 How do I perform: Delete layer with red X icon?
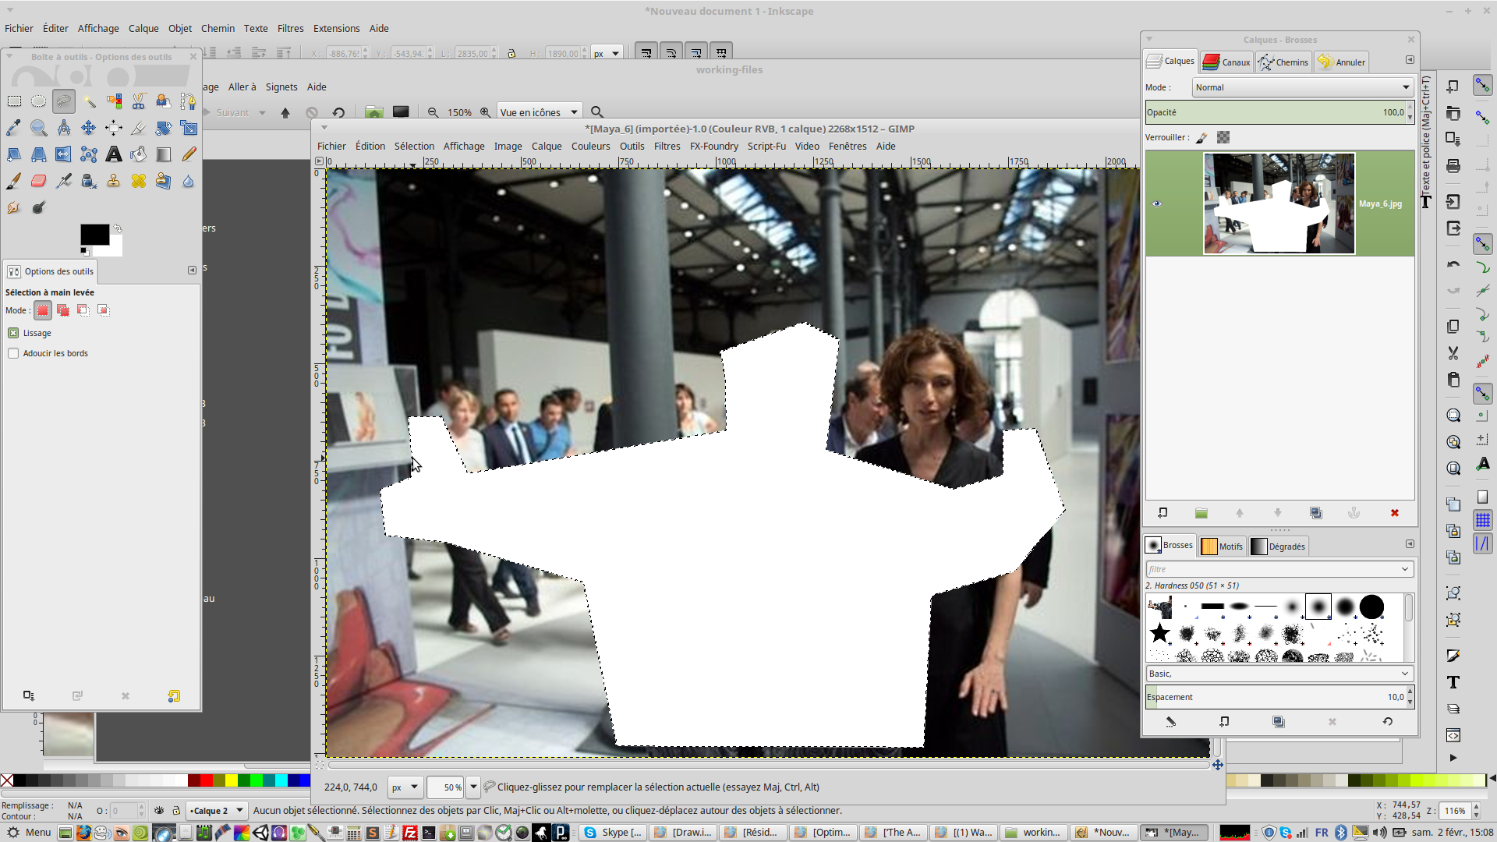[1394, 513]
